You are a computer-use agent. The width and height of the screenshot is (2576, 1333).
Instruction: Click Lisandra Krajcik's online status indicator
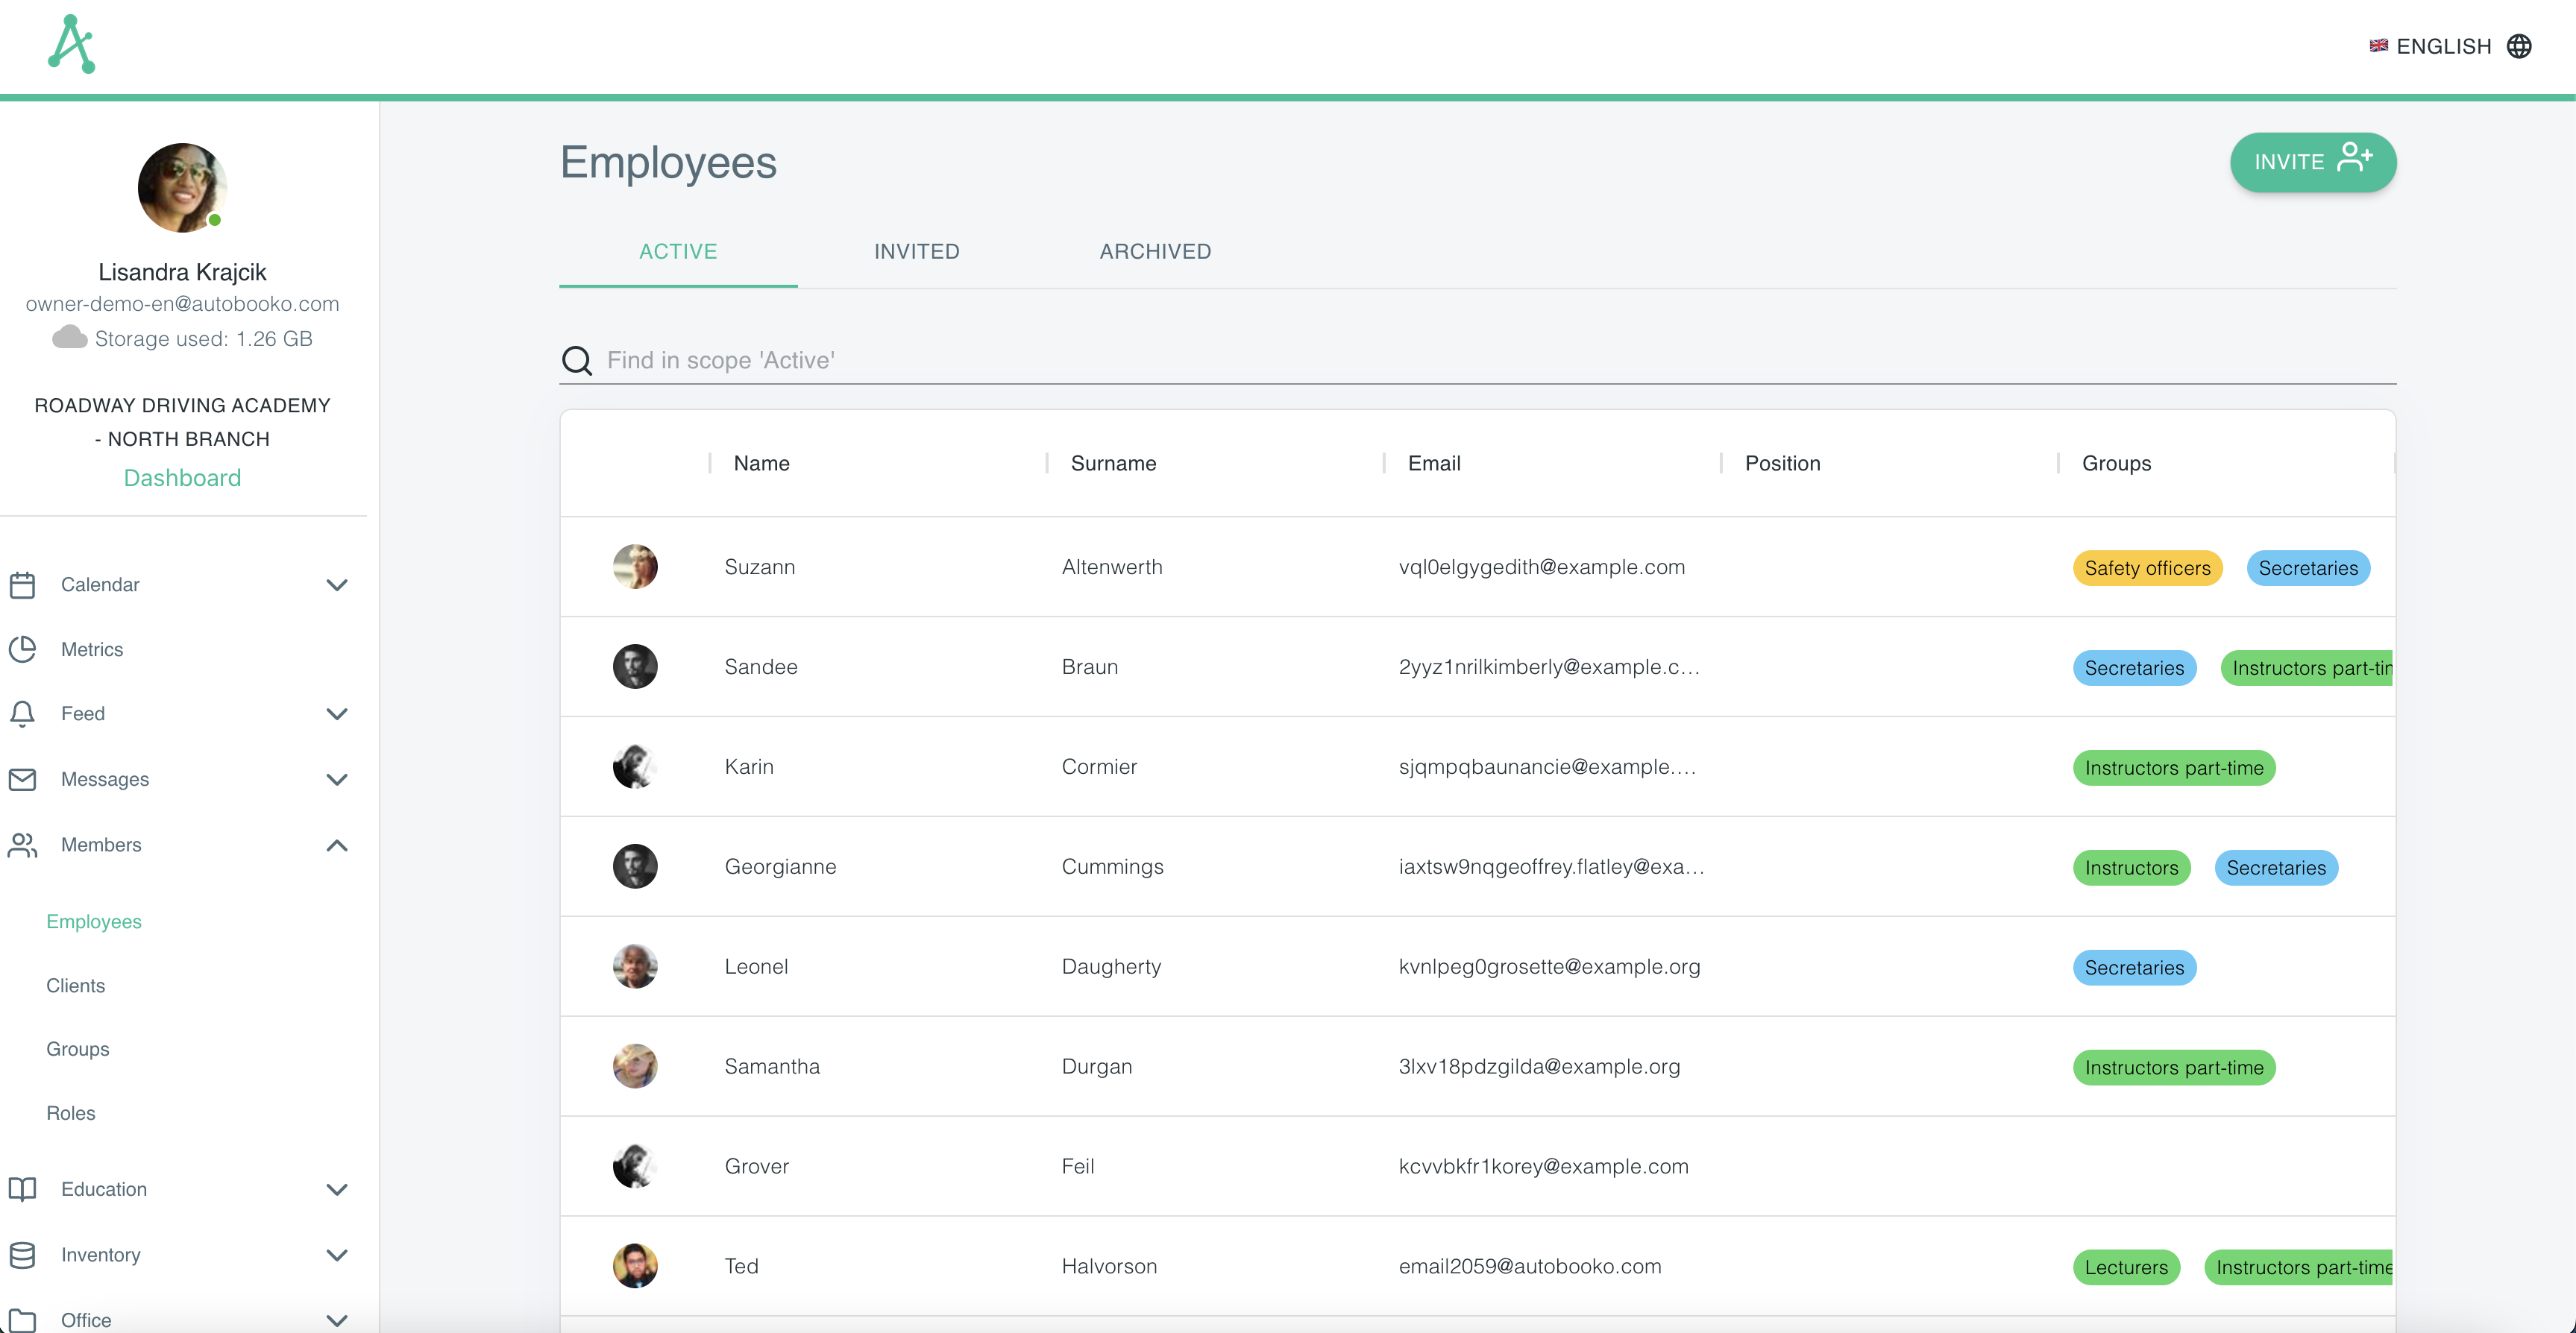[216, 219]
